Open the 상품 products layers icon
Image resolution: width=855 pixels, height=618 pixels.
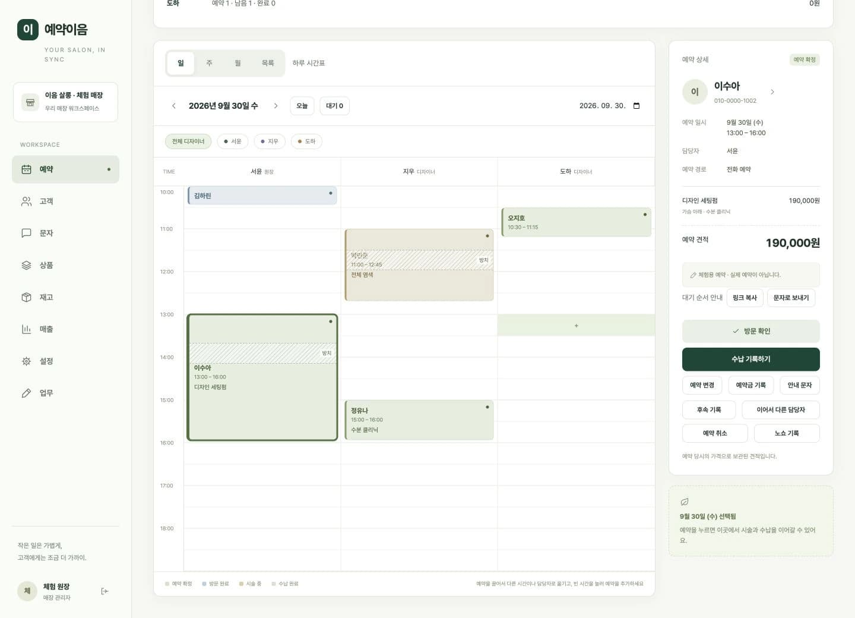26,265
